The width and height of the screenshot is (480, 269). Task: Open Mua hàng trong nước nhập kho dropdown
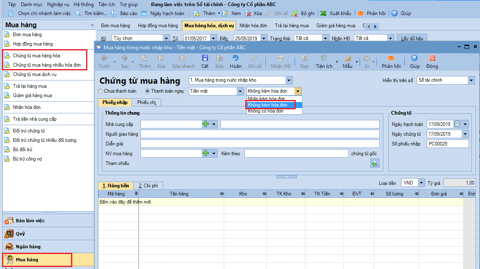tap(289, 80)
